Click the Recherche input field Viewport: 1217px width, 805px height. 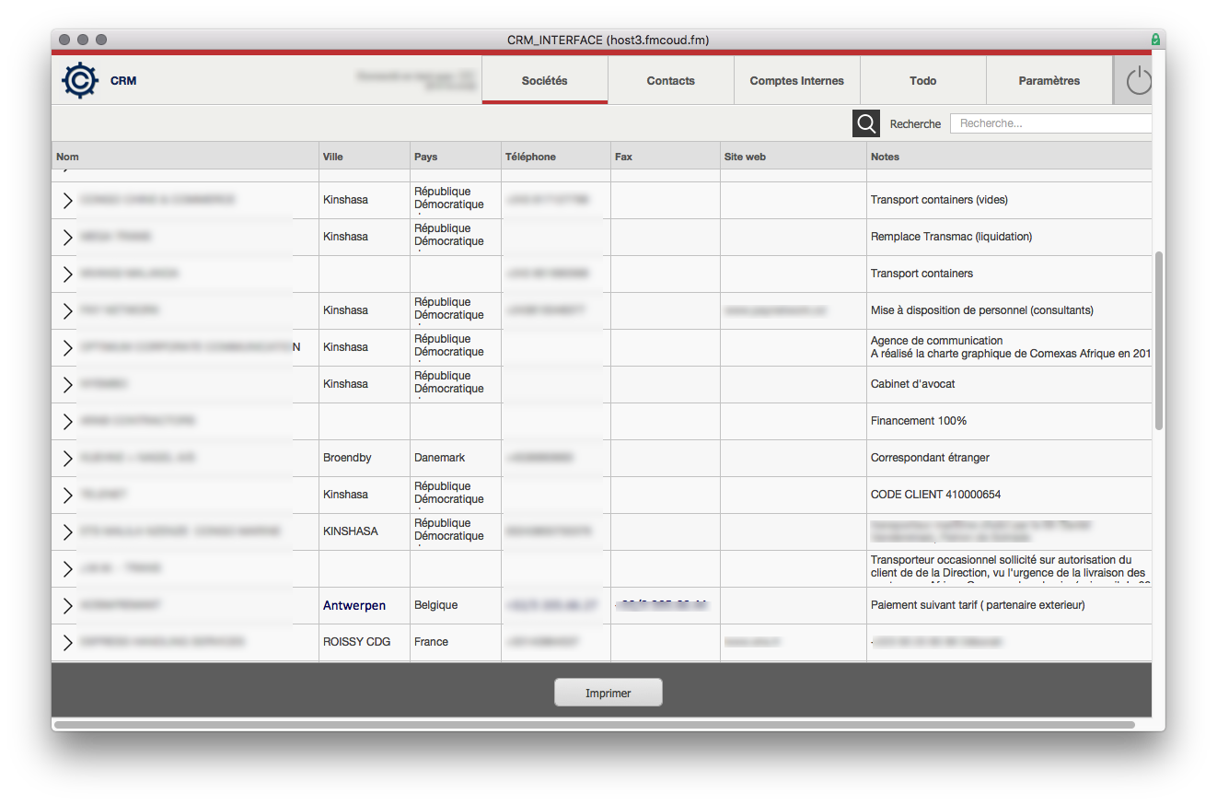point(1050,123)
